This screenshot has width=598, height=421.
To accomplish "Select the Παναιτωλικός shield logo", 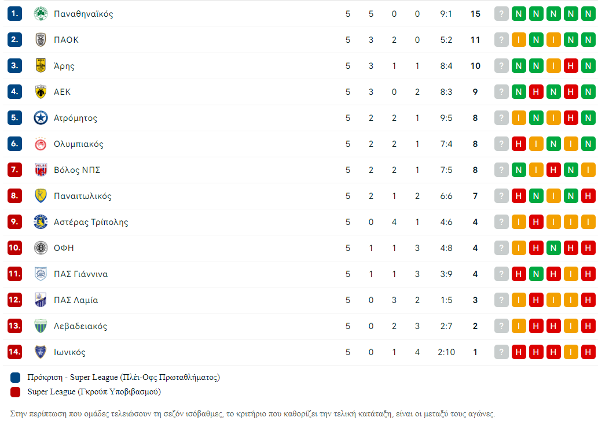I will tap(41, 196).
